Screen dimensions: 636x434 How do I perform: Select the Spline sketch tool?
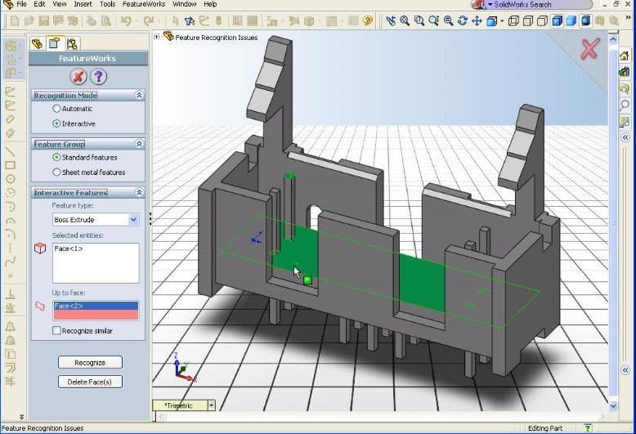click(10, 261)
